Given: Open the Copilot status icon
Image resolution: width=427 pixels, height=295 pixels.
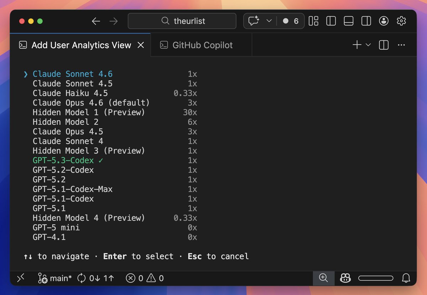Looking at the screenshot, I should tap(346, 278).
